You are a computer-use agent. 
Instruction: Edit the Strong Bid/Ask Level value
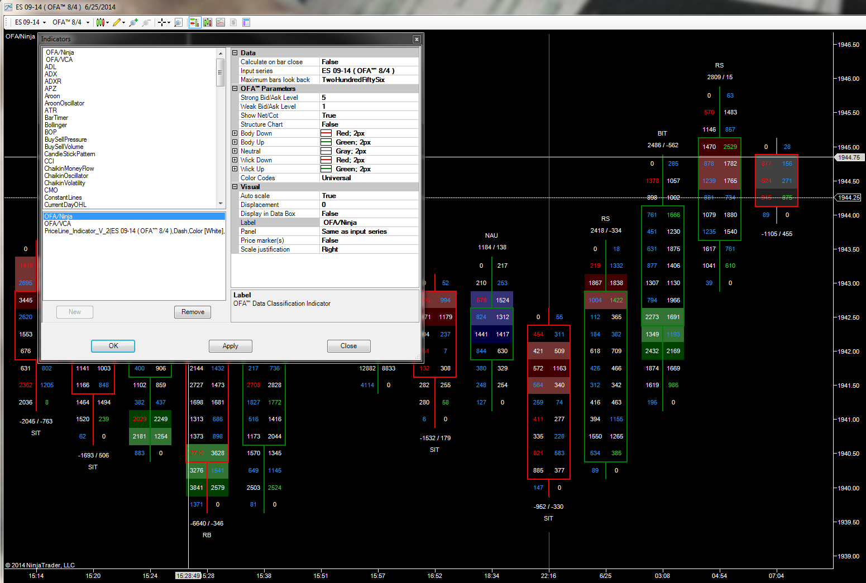[x=369, y=98]
